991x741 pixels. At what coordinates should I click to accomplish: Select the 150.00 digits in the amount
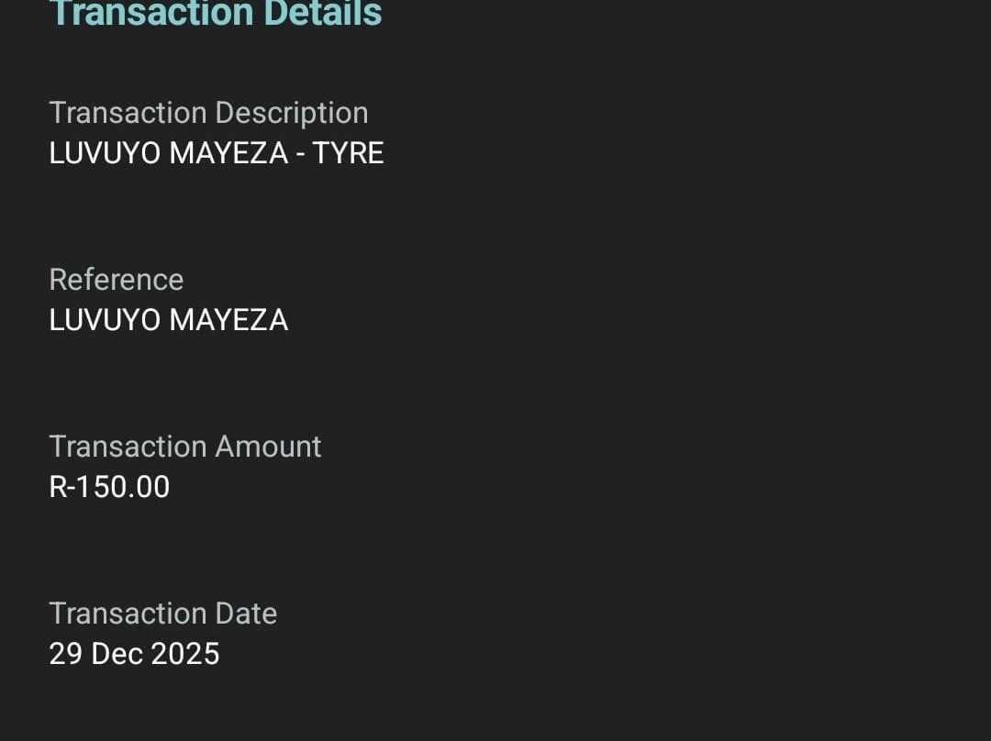pyautogui.click(x=123, y=487)
